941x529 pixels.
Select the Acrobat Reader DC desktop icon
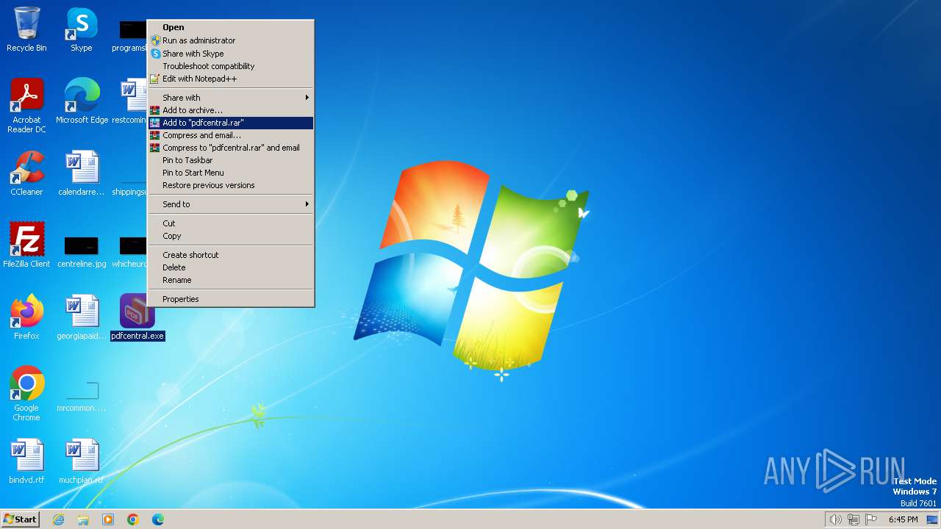tap(26, 106)
